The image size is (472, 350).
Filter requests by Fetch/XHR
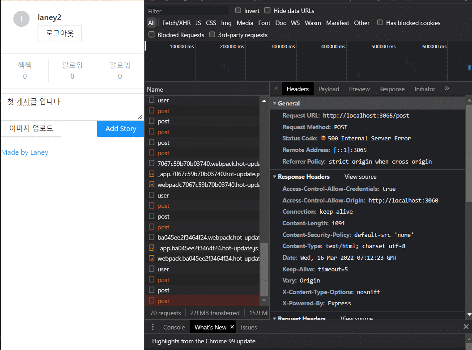pyautogui.click(x=176, y=23)
